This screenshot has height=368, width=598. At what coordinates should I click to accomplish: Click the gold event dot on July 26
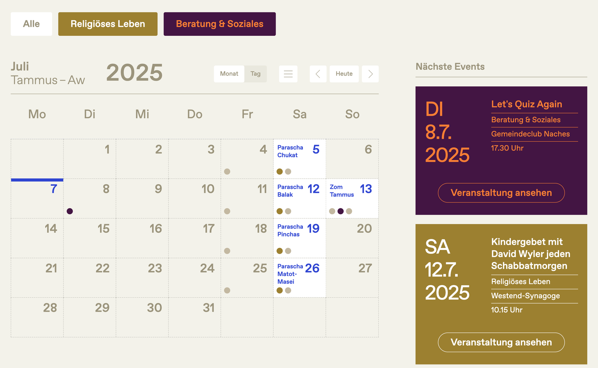coord(280,291)
